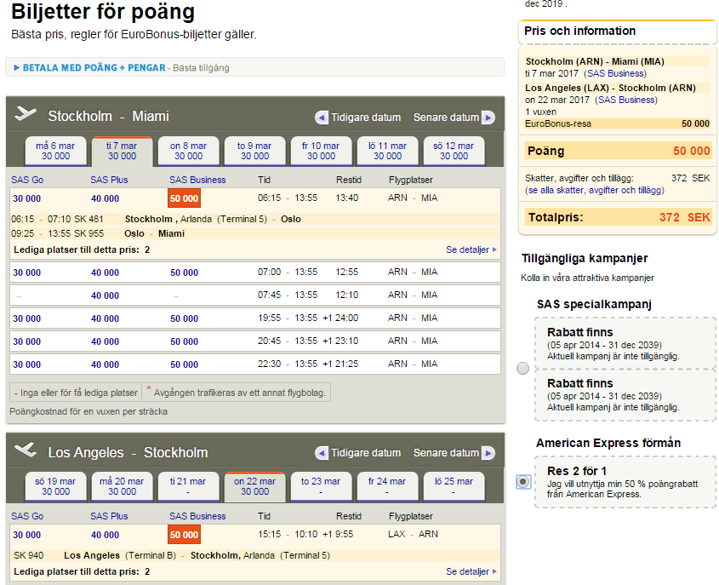Click the Los Angeles (LAX) - Stockholm (ARN) route line
The height and width of the screenshot is (585, 719).
(610, 88)
